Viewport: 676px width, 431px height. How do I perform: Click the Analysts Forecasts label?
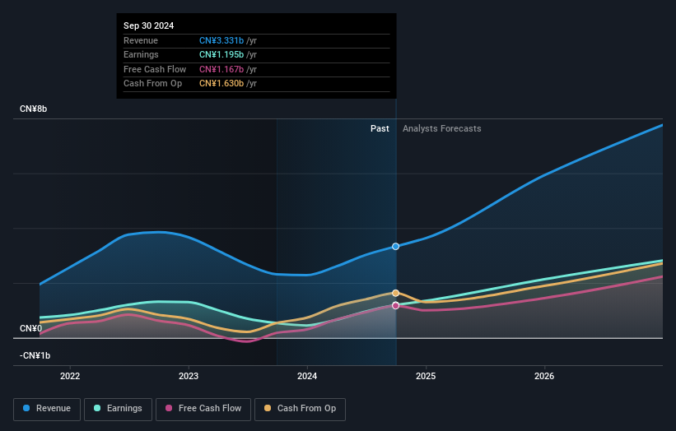(x=442, y=128)
